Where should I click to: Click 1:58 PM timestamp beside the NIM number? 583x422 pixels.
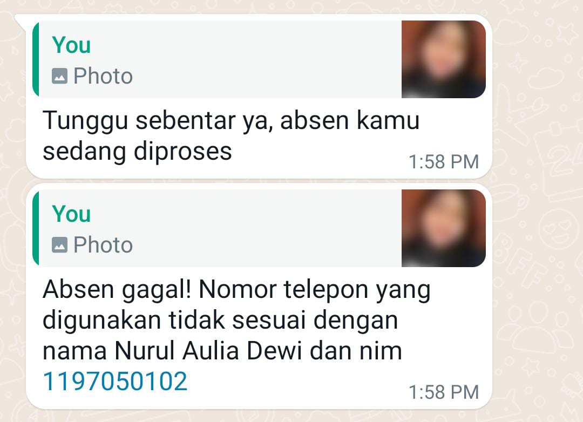(x=444, y=392)
